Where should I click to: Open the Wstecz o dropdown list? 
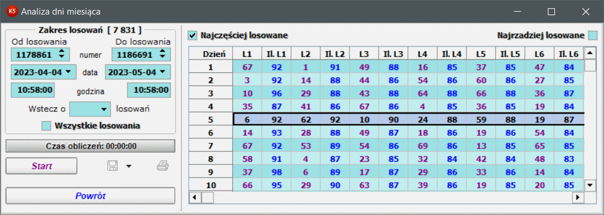[x=103, y=109]
